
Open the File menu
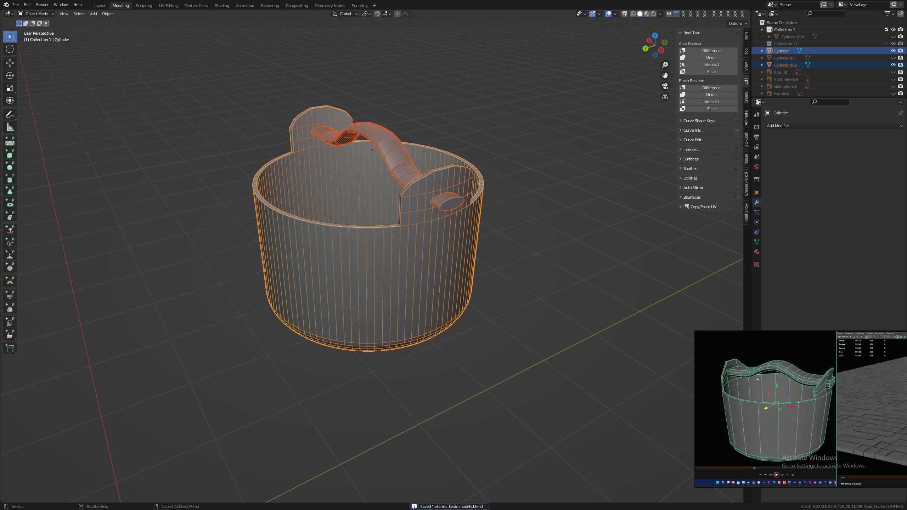pos(16,5)
